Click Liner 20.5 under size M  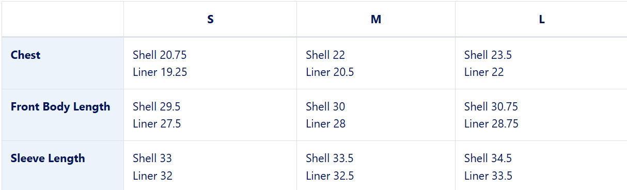[330, 72]
